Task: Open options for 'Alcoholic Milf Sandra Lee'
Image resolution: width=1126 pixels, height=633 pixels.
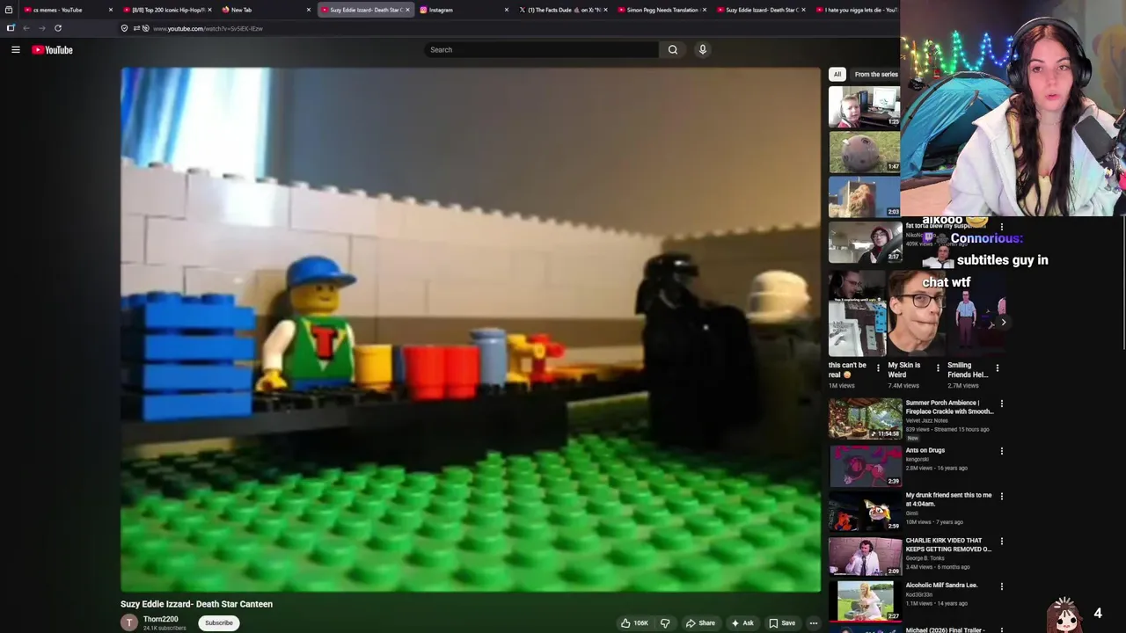Action: 1001,586
